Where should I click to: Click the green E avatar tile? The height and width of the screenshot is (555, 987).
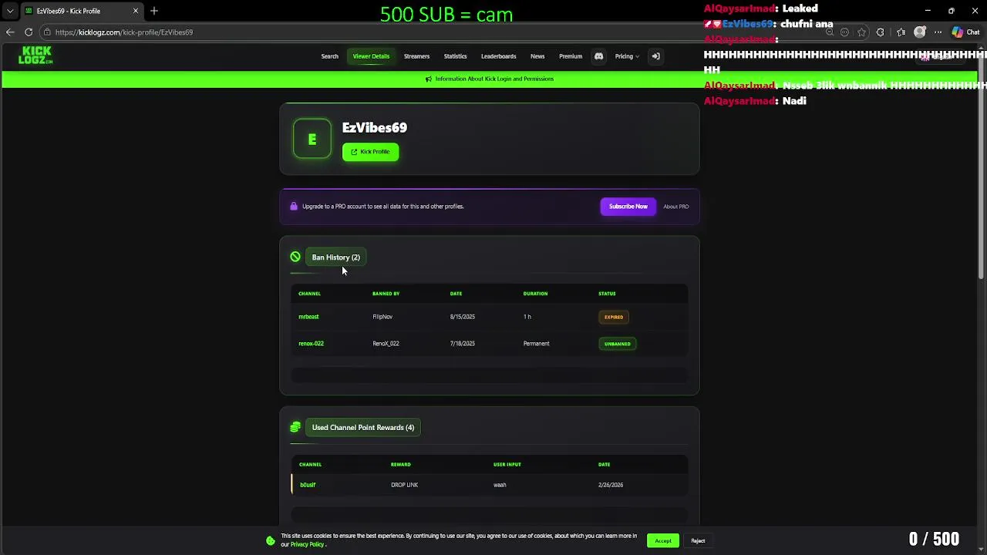[x=312, y=139]
